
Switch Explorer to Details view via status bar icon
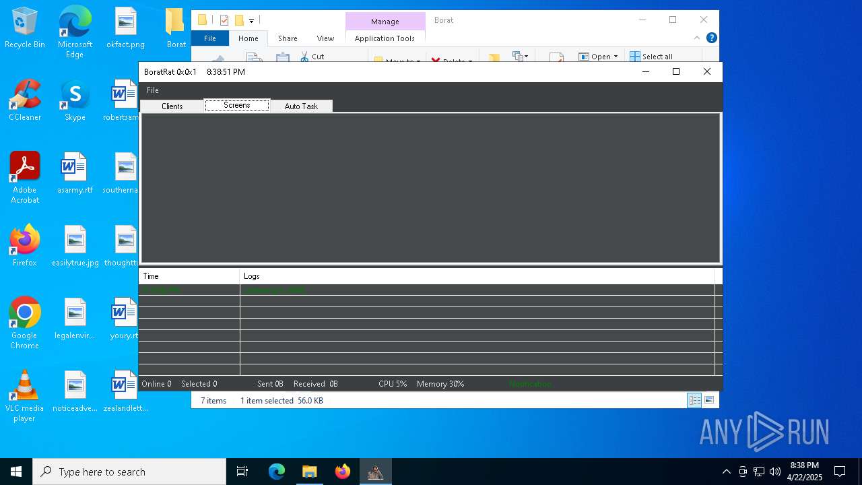pyautogui.click(x=694, y=400)
